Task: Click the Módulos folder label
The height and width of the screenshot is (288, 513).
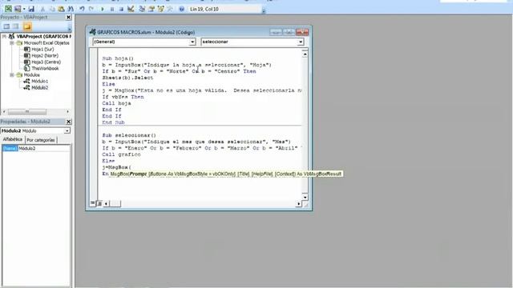Action: pos(32,74)
